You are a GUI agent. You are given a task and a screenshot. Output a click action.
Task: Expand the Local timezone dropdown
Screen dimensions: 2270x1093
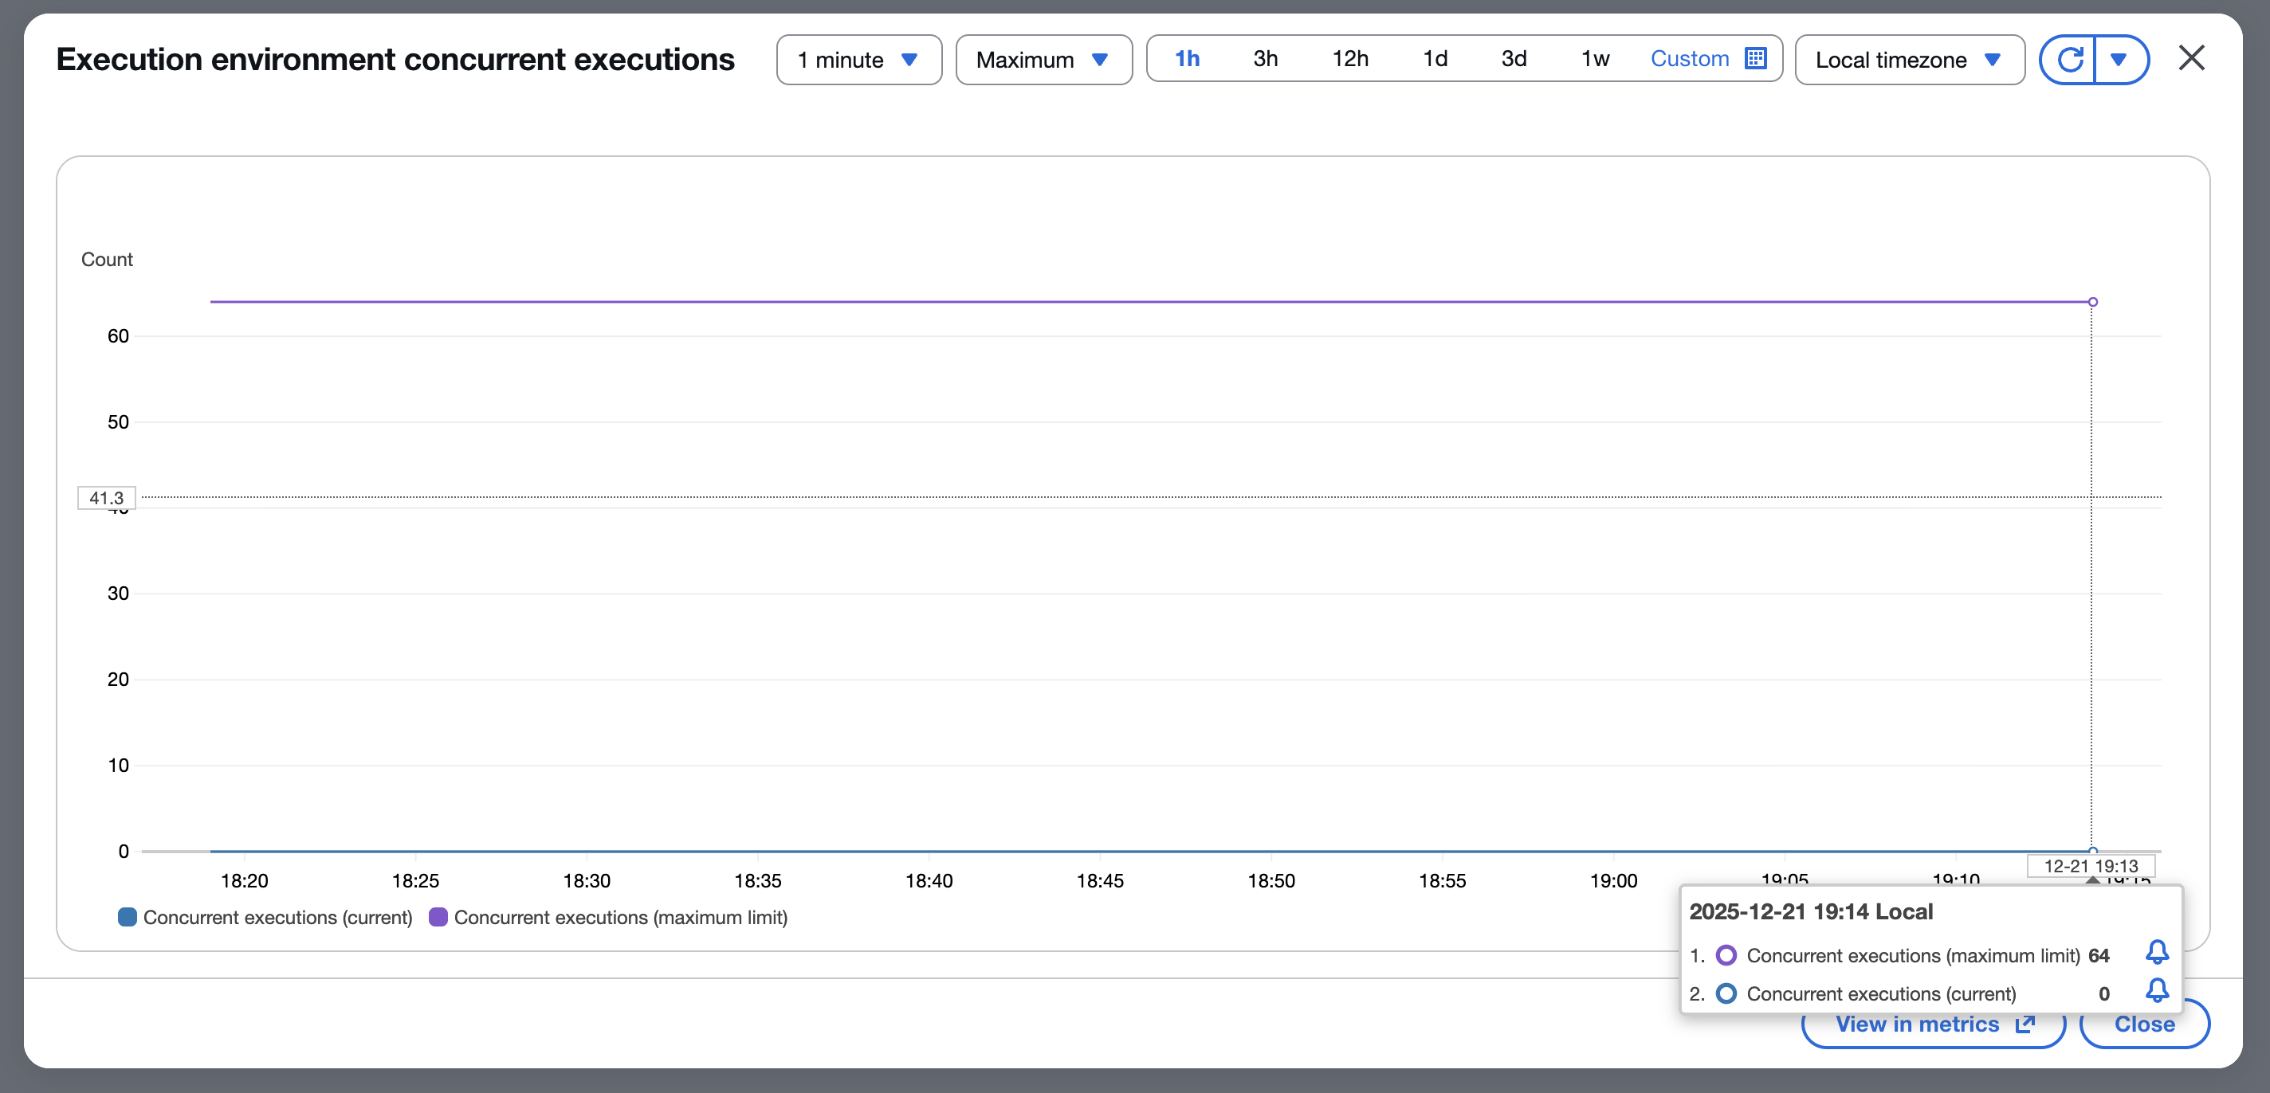pos(1909,60)
